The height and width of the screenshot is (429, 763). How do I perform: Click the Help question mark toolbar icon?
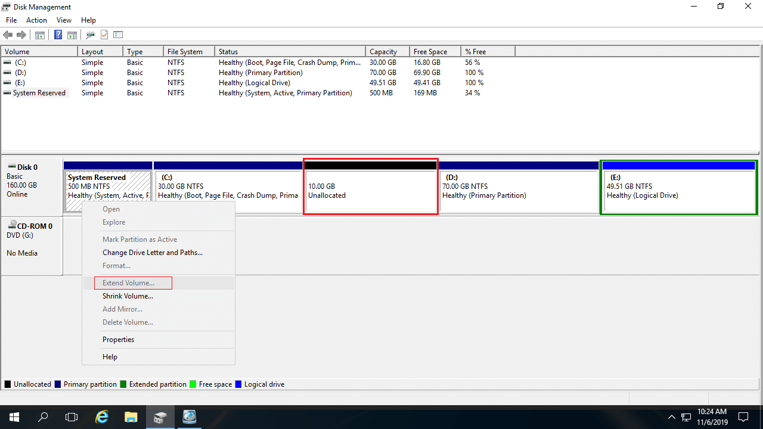click(58, 35)
